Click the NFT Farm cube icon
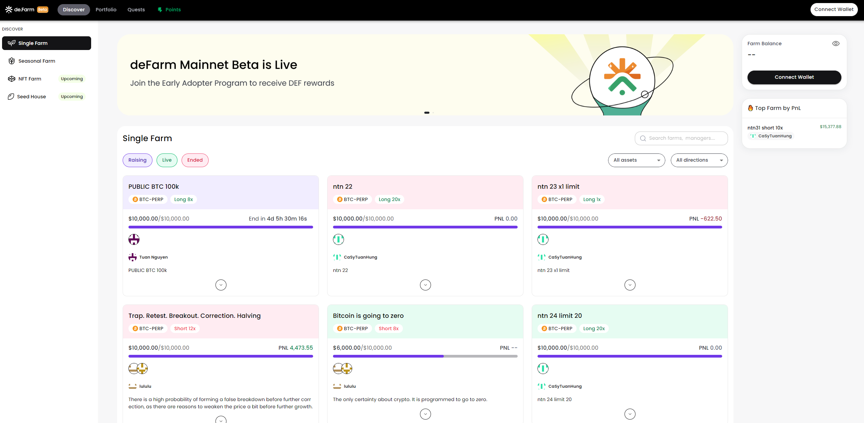The image size is (864, 423). (12, 79)
